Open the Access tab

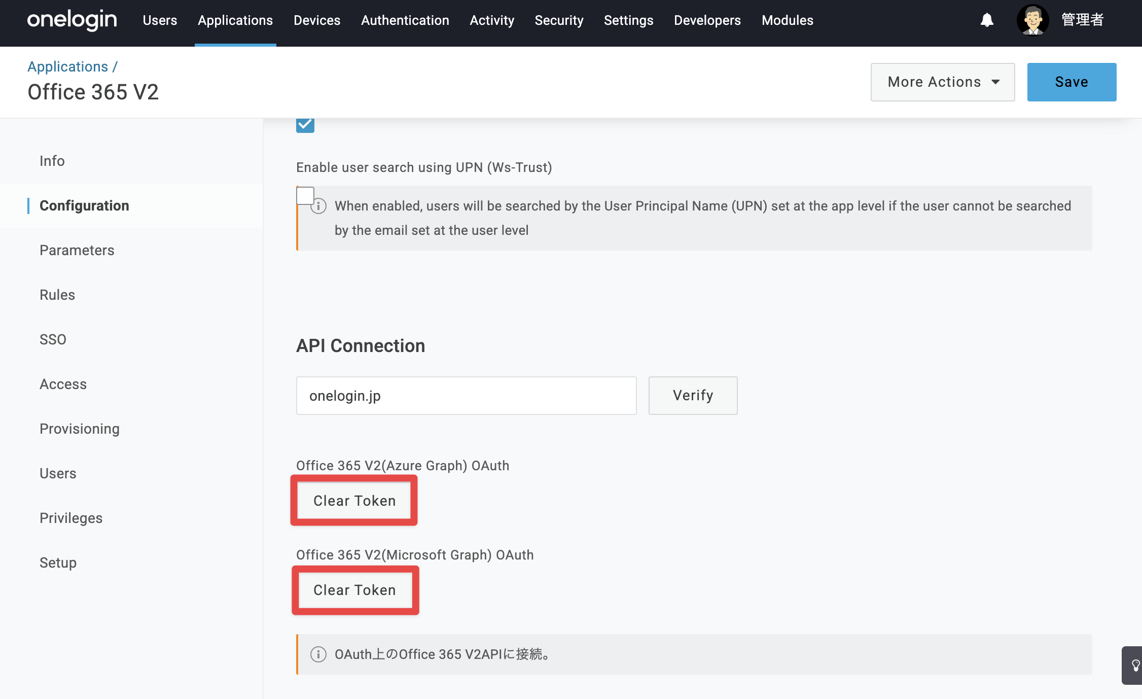[63, 384]
